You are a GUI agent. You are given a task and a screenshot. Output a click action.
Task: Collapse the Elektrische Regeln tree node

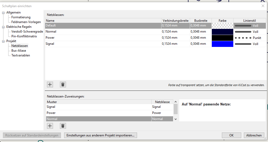(3, 27)
